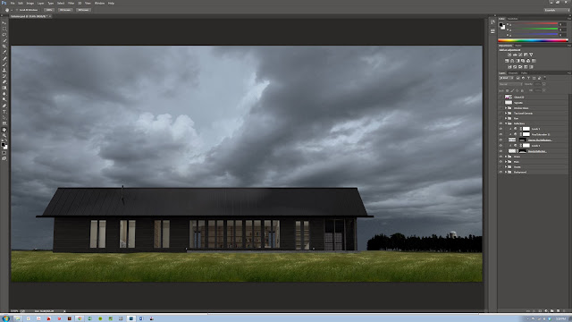Click the Fit Screen button
The width and height of the screenshot is (572, 322).
(65, 10)
